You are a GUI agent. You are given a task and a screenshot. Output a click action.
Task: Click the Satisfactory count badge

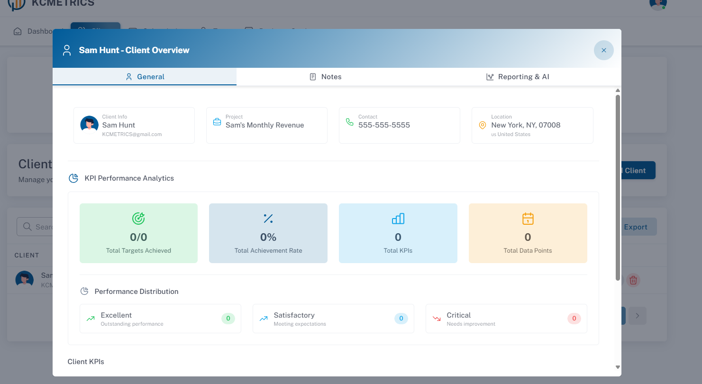click(x=401, y=319)
